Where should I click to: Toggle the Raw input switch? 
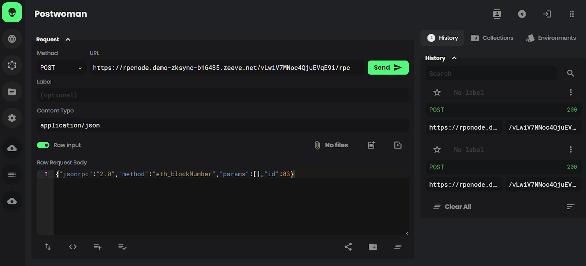tap(43, 145)
